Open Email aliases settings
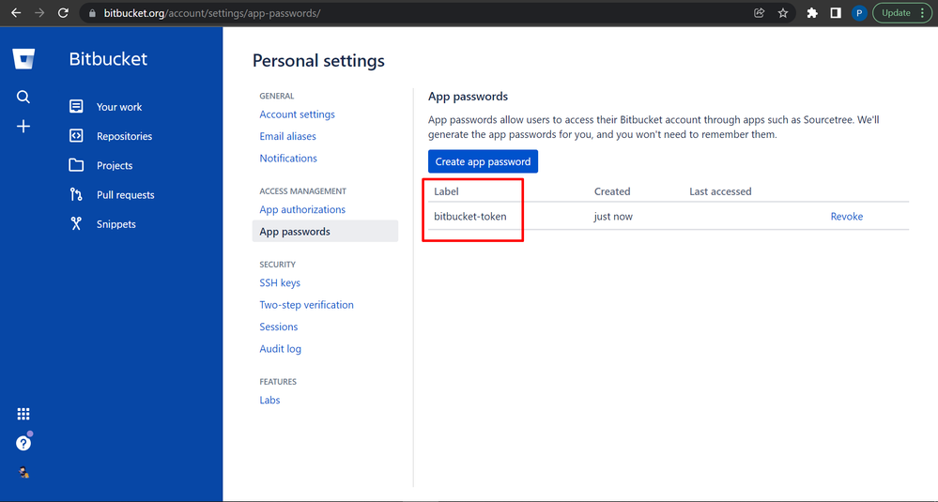Image resolution: width=938 pixels, height=502 pixels. tap(287, 136)
